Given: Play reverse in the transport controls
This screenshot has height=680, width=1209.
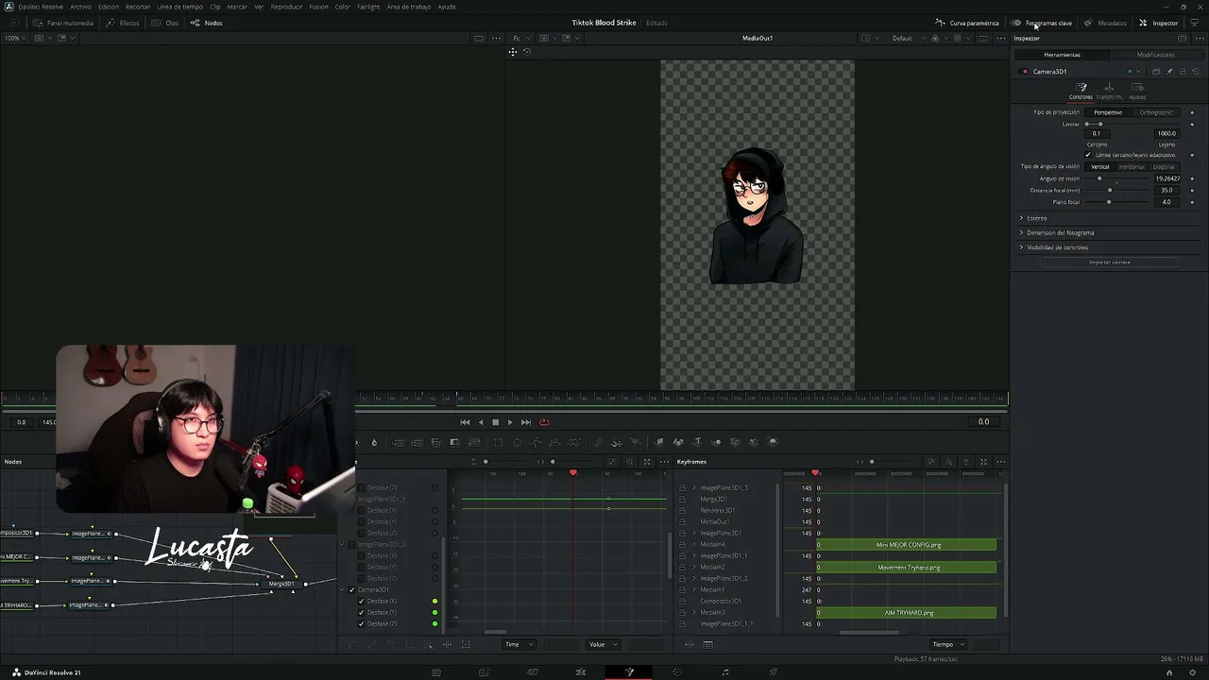Looking at the screenshot, I should pos(481,422).
